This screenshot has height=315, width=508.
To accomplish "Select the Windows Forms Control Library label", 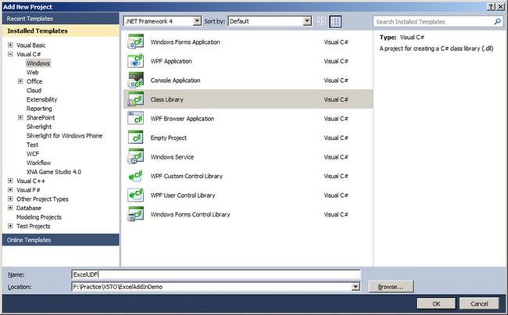I will (x=190, y=214).
